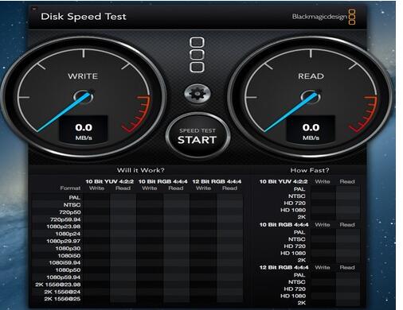Click the READ 0.0 MB/s readout

click(x=311, y=131)
